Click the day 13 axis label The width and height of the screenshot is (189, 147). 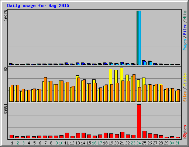[78, 143]
